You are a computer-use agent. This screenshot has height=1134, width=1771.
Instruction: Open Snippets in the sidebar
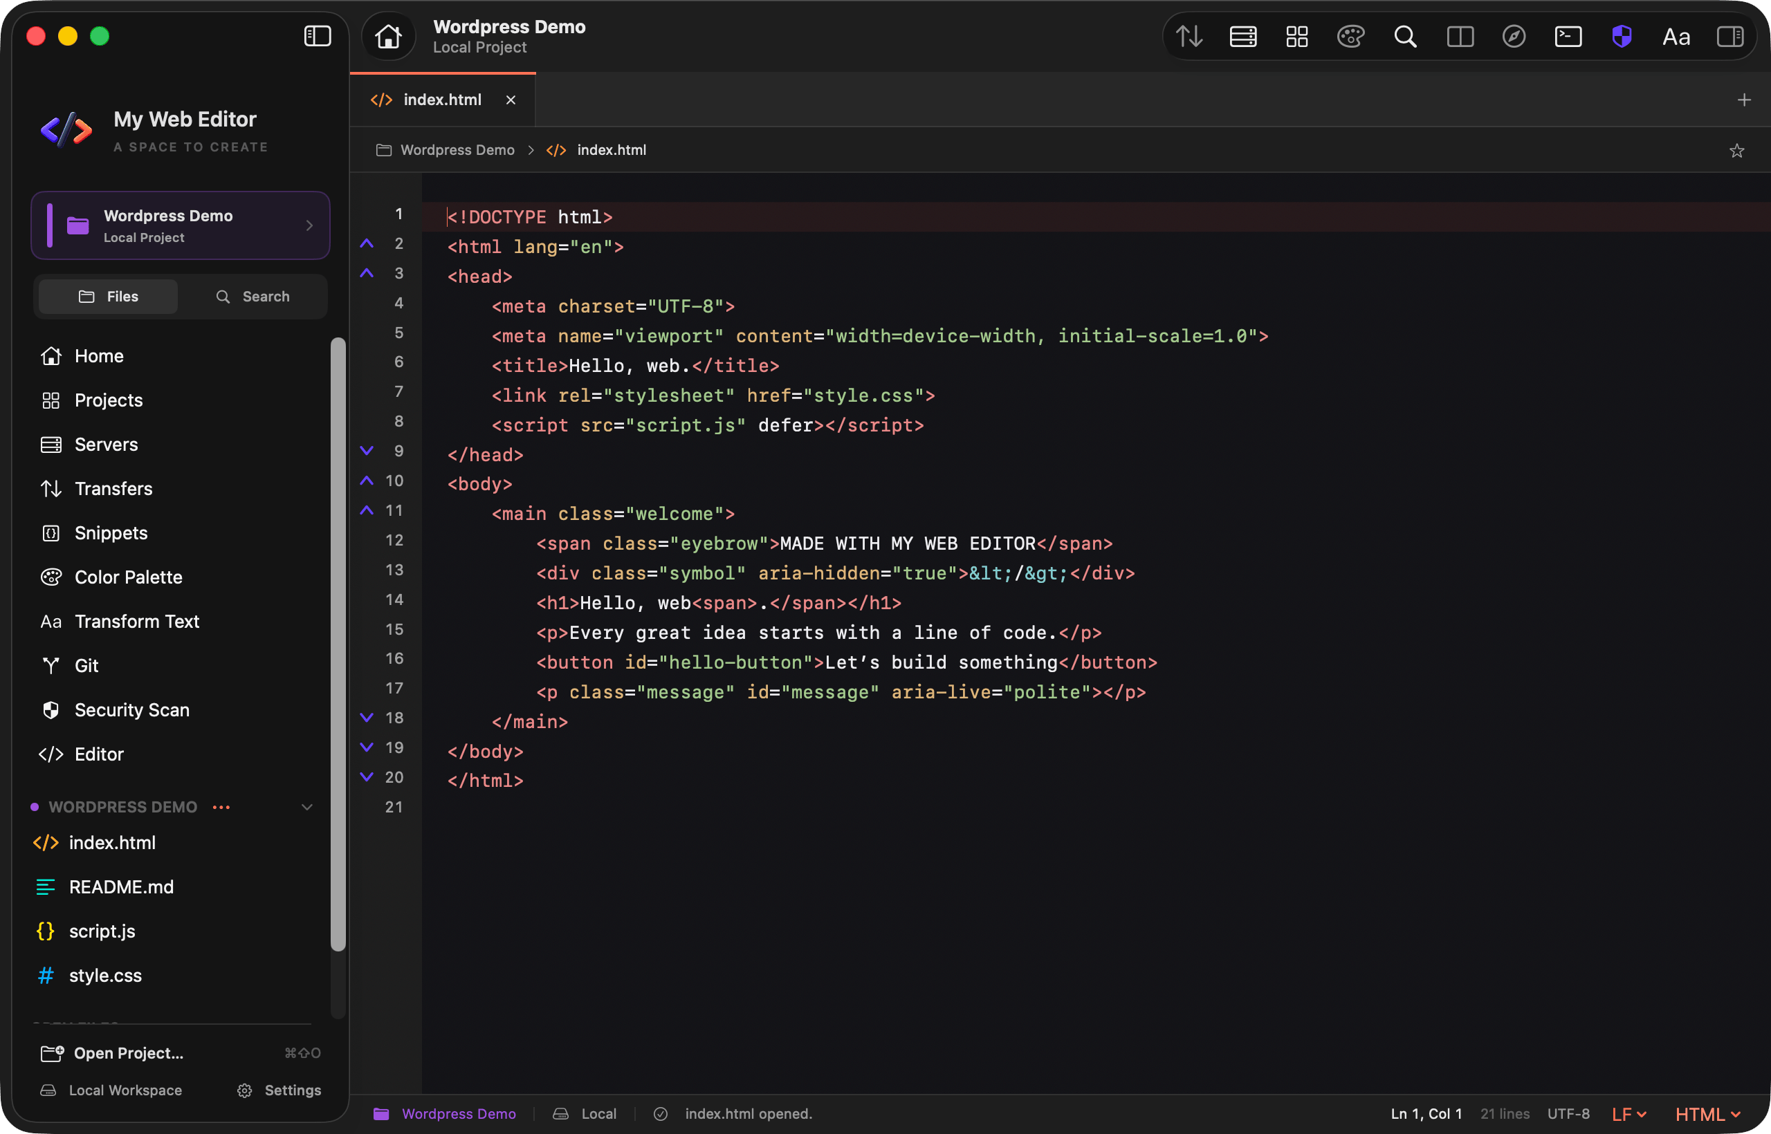point(111,533)
